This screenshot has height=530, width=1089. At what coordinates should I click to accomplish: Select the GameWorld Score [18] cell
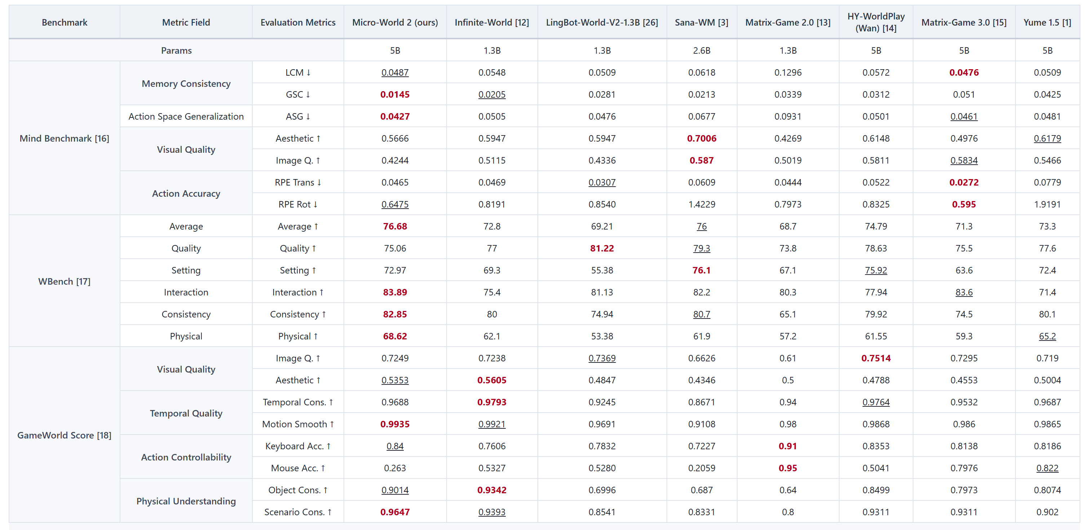point(64,435)
